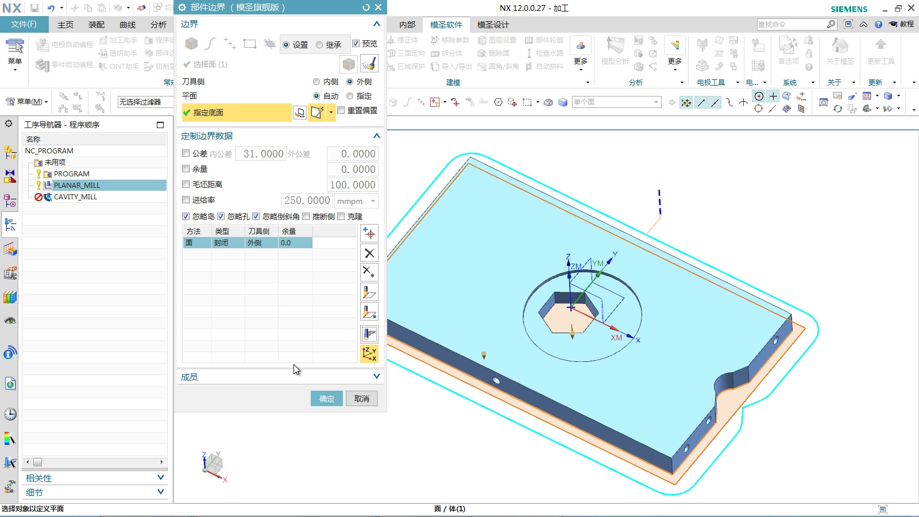This screenshot has height=517, width=919.
Task: Collapse the 边界 section chevron
Action: click(377, 24)
